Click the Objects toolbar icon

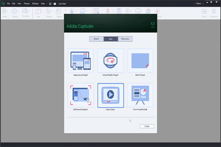[58, 11]
